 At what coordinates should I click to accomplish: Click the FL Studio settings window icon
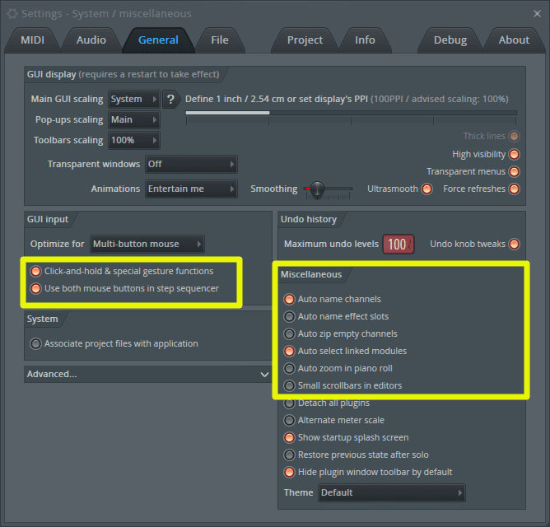pos(11,13)
